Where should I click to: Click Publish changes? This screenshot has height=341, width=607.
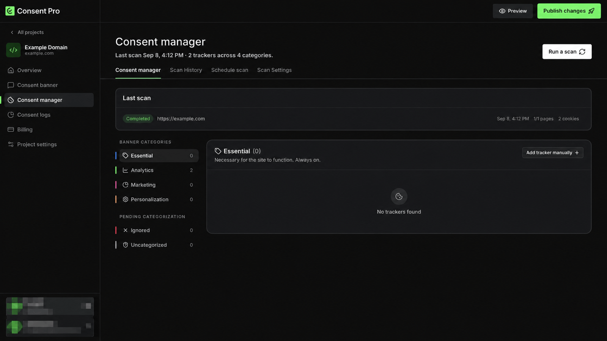pos(569,11)
